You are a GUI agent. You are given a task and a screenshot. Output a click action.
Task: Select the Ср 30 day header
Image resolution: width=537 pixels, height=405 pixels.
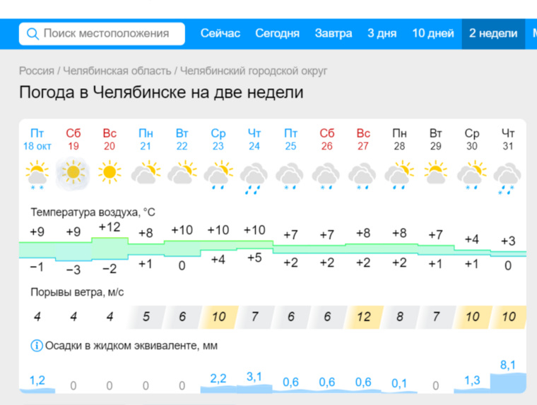pyautogui.click(x=472, y=139)
